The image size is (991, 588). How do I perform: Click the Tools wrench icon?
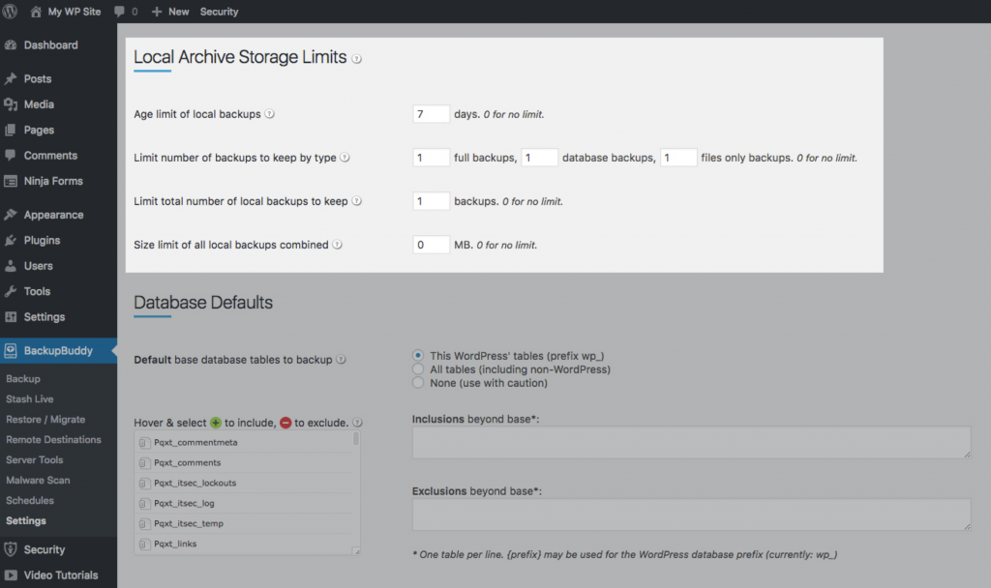point(10,291)
